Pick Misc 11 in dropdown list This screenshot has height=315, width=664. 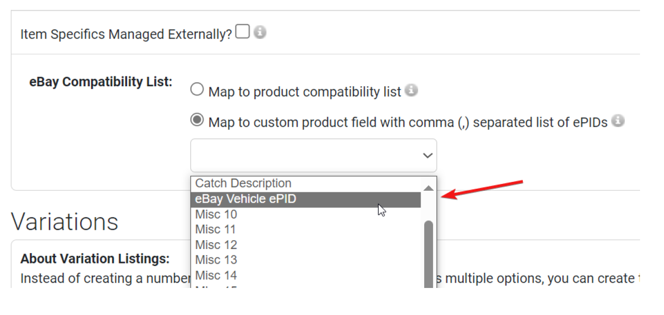(x=306, y=229)
